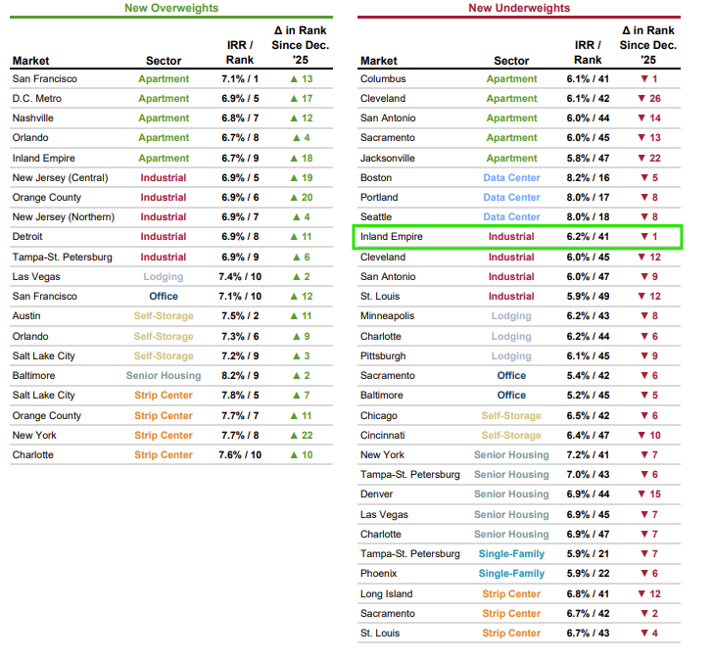Select 'New York' Strip Center market name
The image size is (713, 660).
point(34,435)
